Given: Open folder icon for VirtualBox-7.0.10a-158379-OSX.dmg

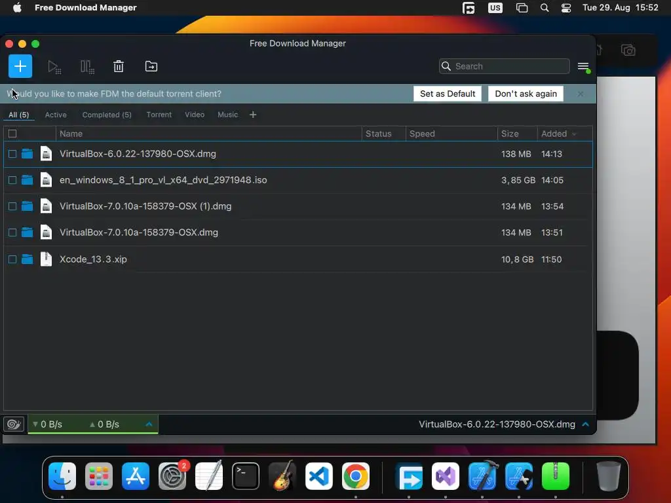Looking at the screenshot, I should (27, 233).
